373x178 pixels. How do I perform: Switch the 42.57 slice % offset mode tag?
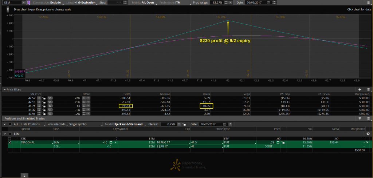click(x=50, y=98)
